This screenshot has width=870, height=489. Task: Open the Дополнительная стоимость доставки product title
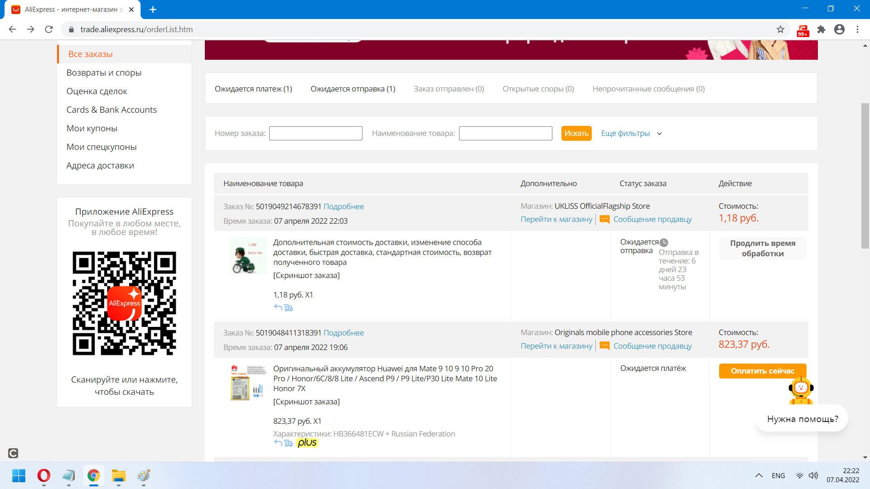tap(382, 252)
